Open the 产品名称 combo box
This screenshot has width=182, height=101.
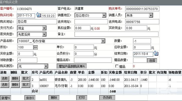point(110,41)
